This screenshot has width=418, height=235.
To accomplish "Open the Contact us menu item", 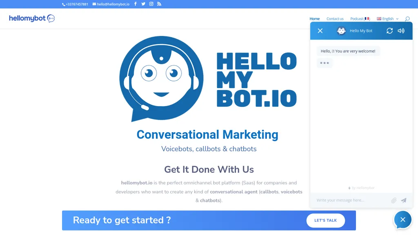I will click(335, 19).
